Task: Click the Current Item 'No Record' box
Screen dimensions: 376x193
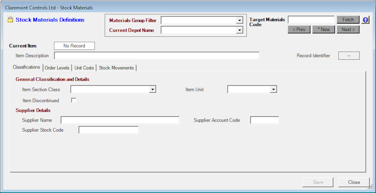Action: (75, 46)
